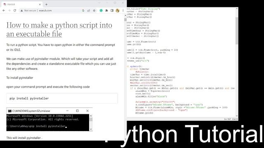Click 'root.bell()' line in editor
The width and height of the screenshot is (264, 148).
[143, 94]
